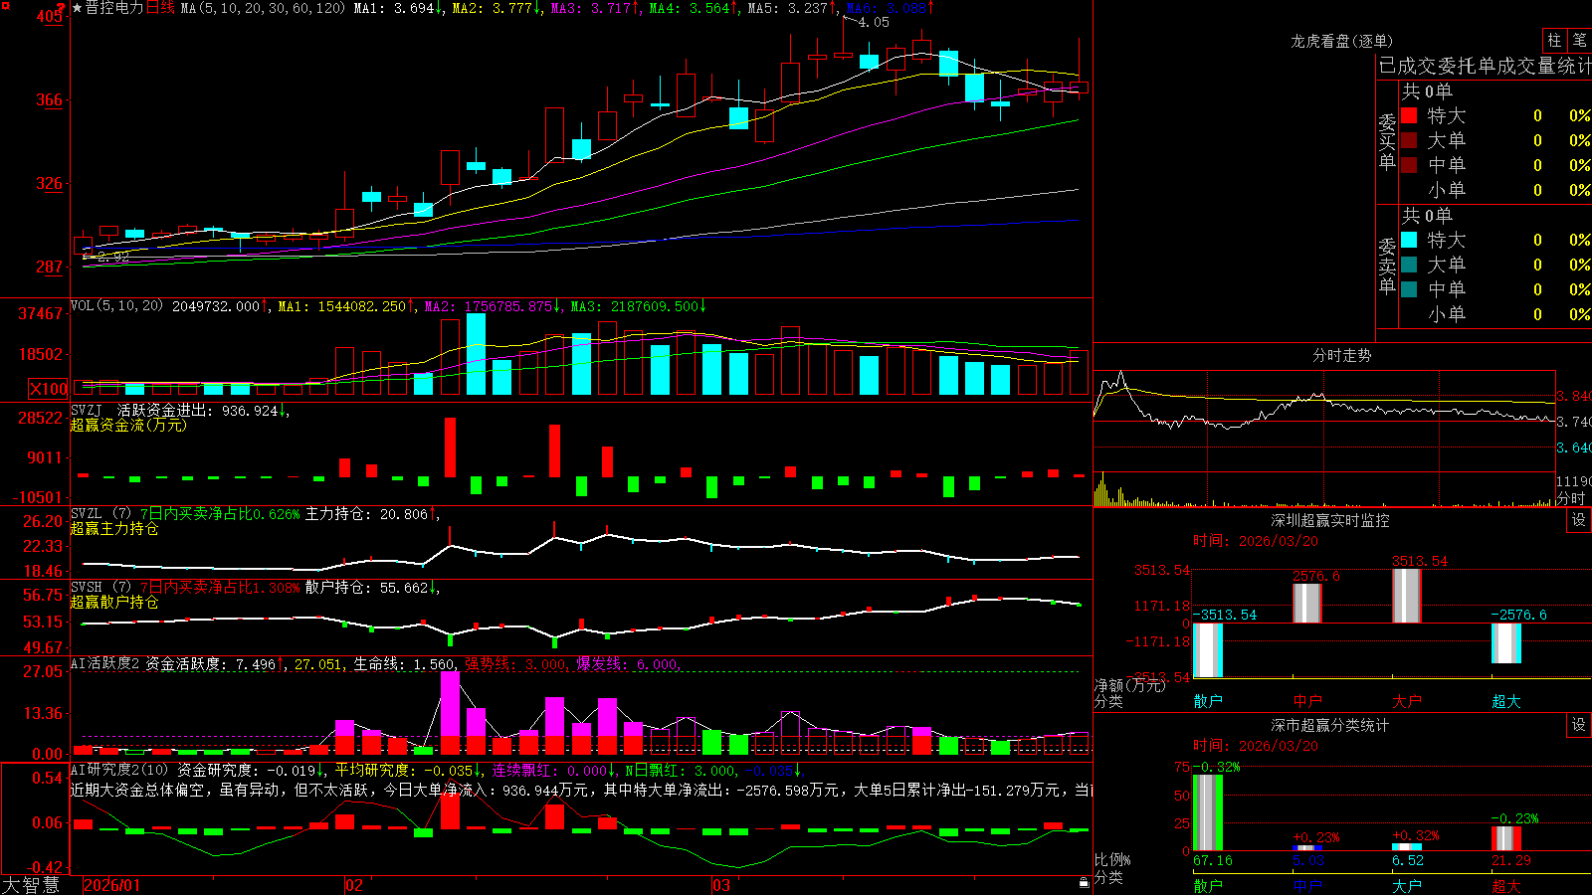The height and width of the screenshot is (895, 1592).
Task: Open the SVZJ indicator label
Action: coord(87,410)
